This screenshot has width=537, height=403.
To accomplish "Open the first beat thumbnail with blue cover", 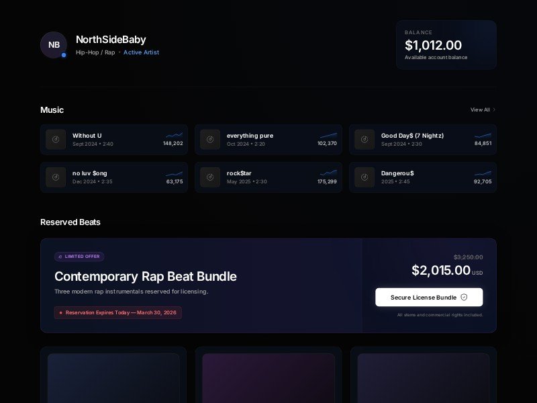I will tap(113, 377).
